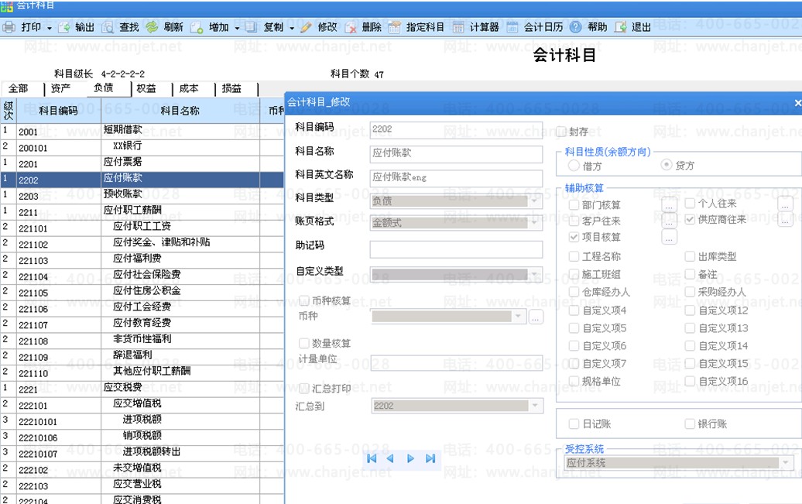Uncheck the 供应商往来 checkbox
Image resolution: width=802 pixels, height=504 pixels.
690,220
